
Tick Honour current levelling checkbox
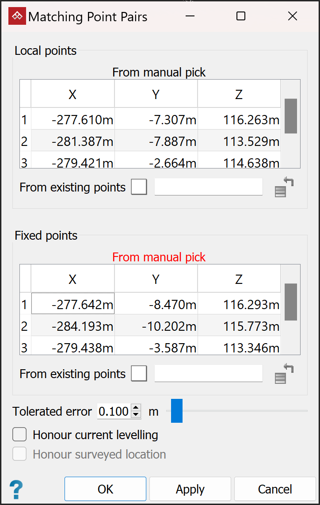[x=19, y=435]
